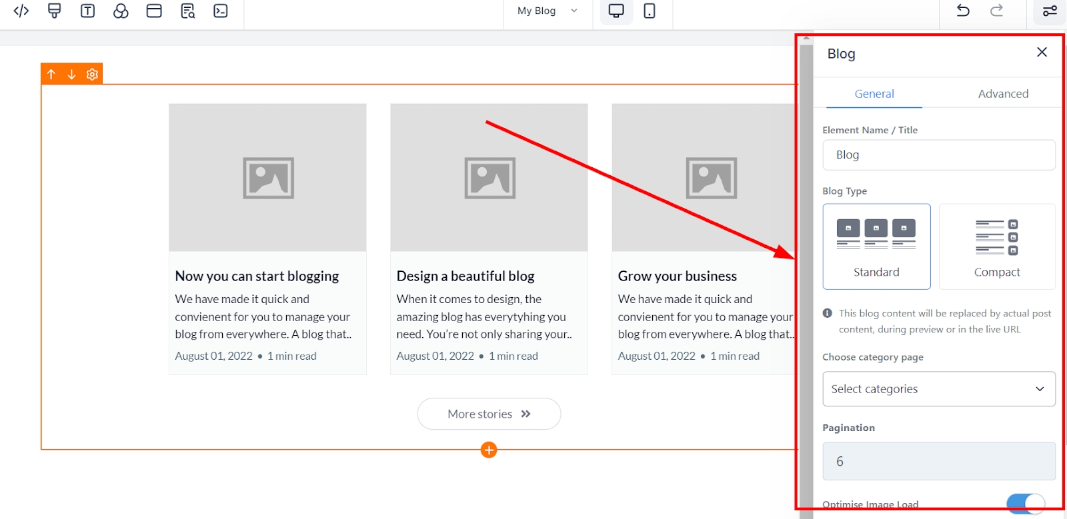The width and height of the screenshot is (1067, 519).
Task: Select the text typography icon
Action: coord(87,11)
